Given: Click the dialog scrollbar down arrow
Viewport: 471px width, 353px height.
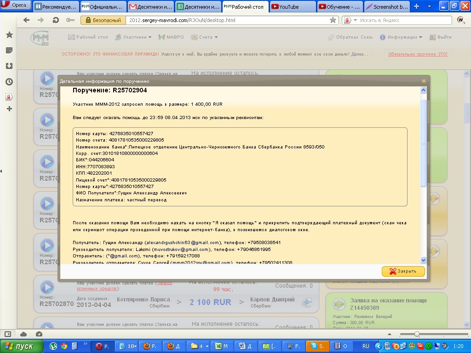Looking at the screenshot, I should (423, 260).
